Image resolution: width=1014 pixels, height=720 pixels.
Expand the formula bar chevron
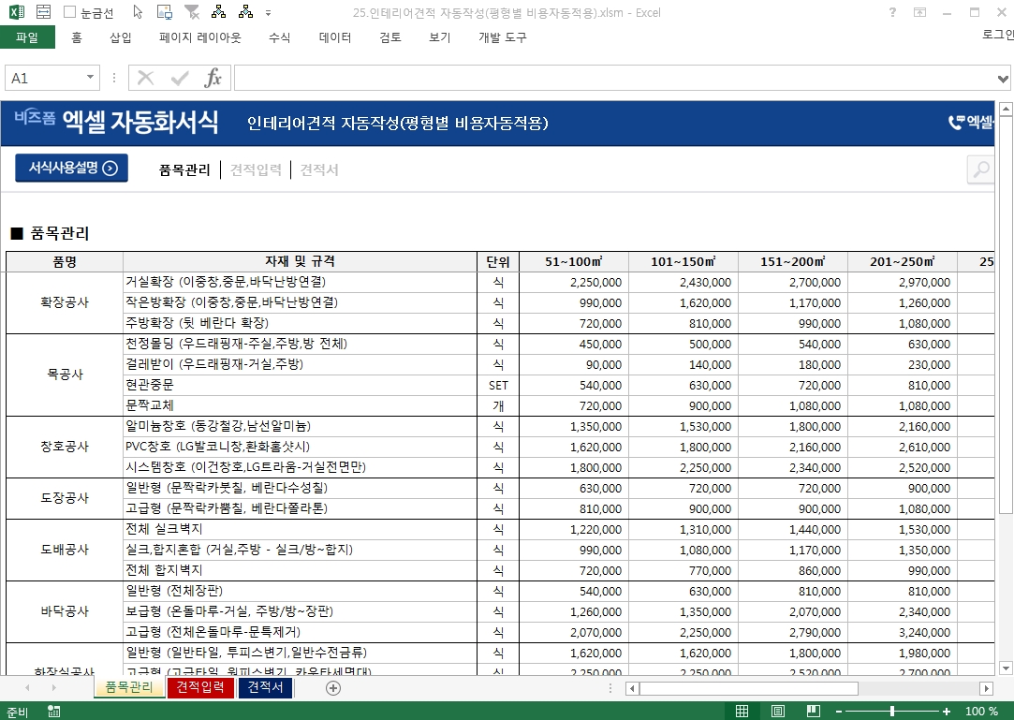1004,78
